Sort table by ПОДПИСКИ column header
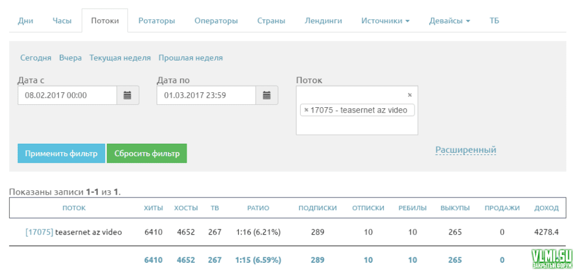Screen dimensions: 576x273 (x=317, y=208)
